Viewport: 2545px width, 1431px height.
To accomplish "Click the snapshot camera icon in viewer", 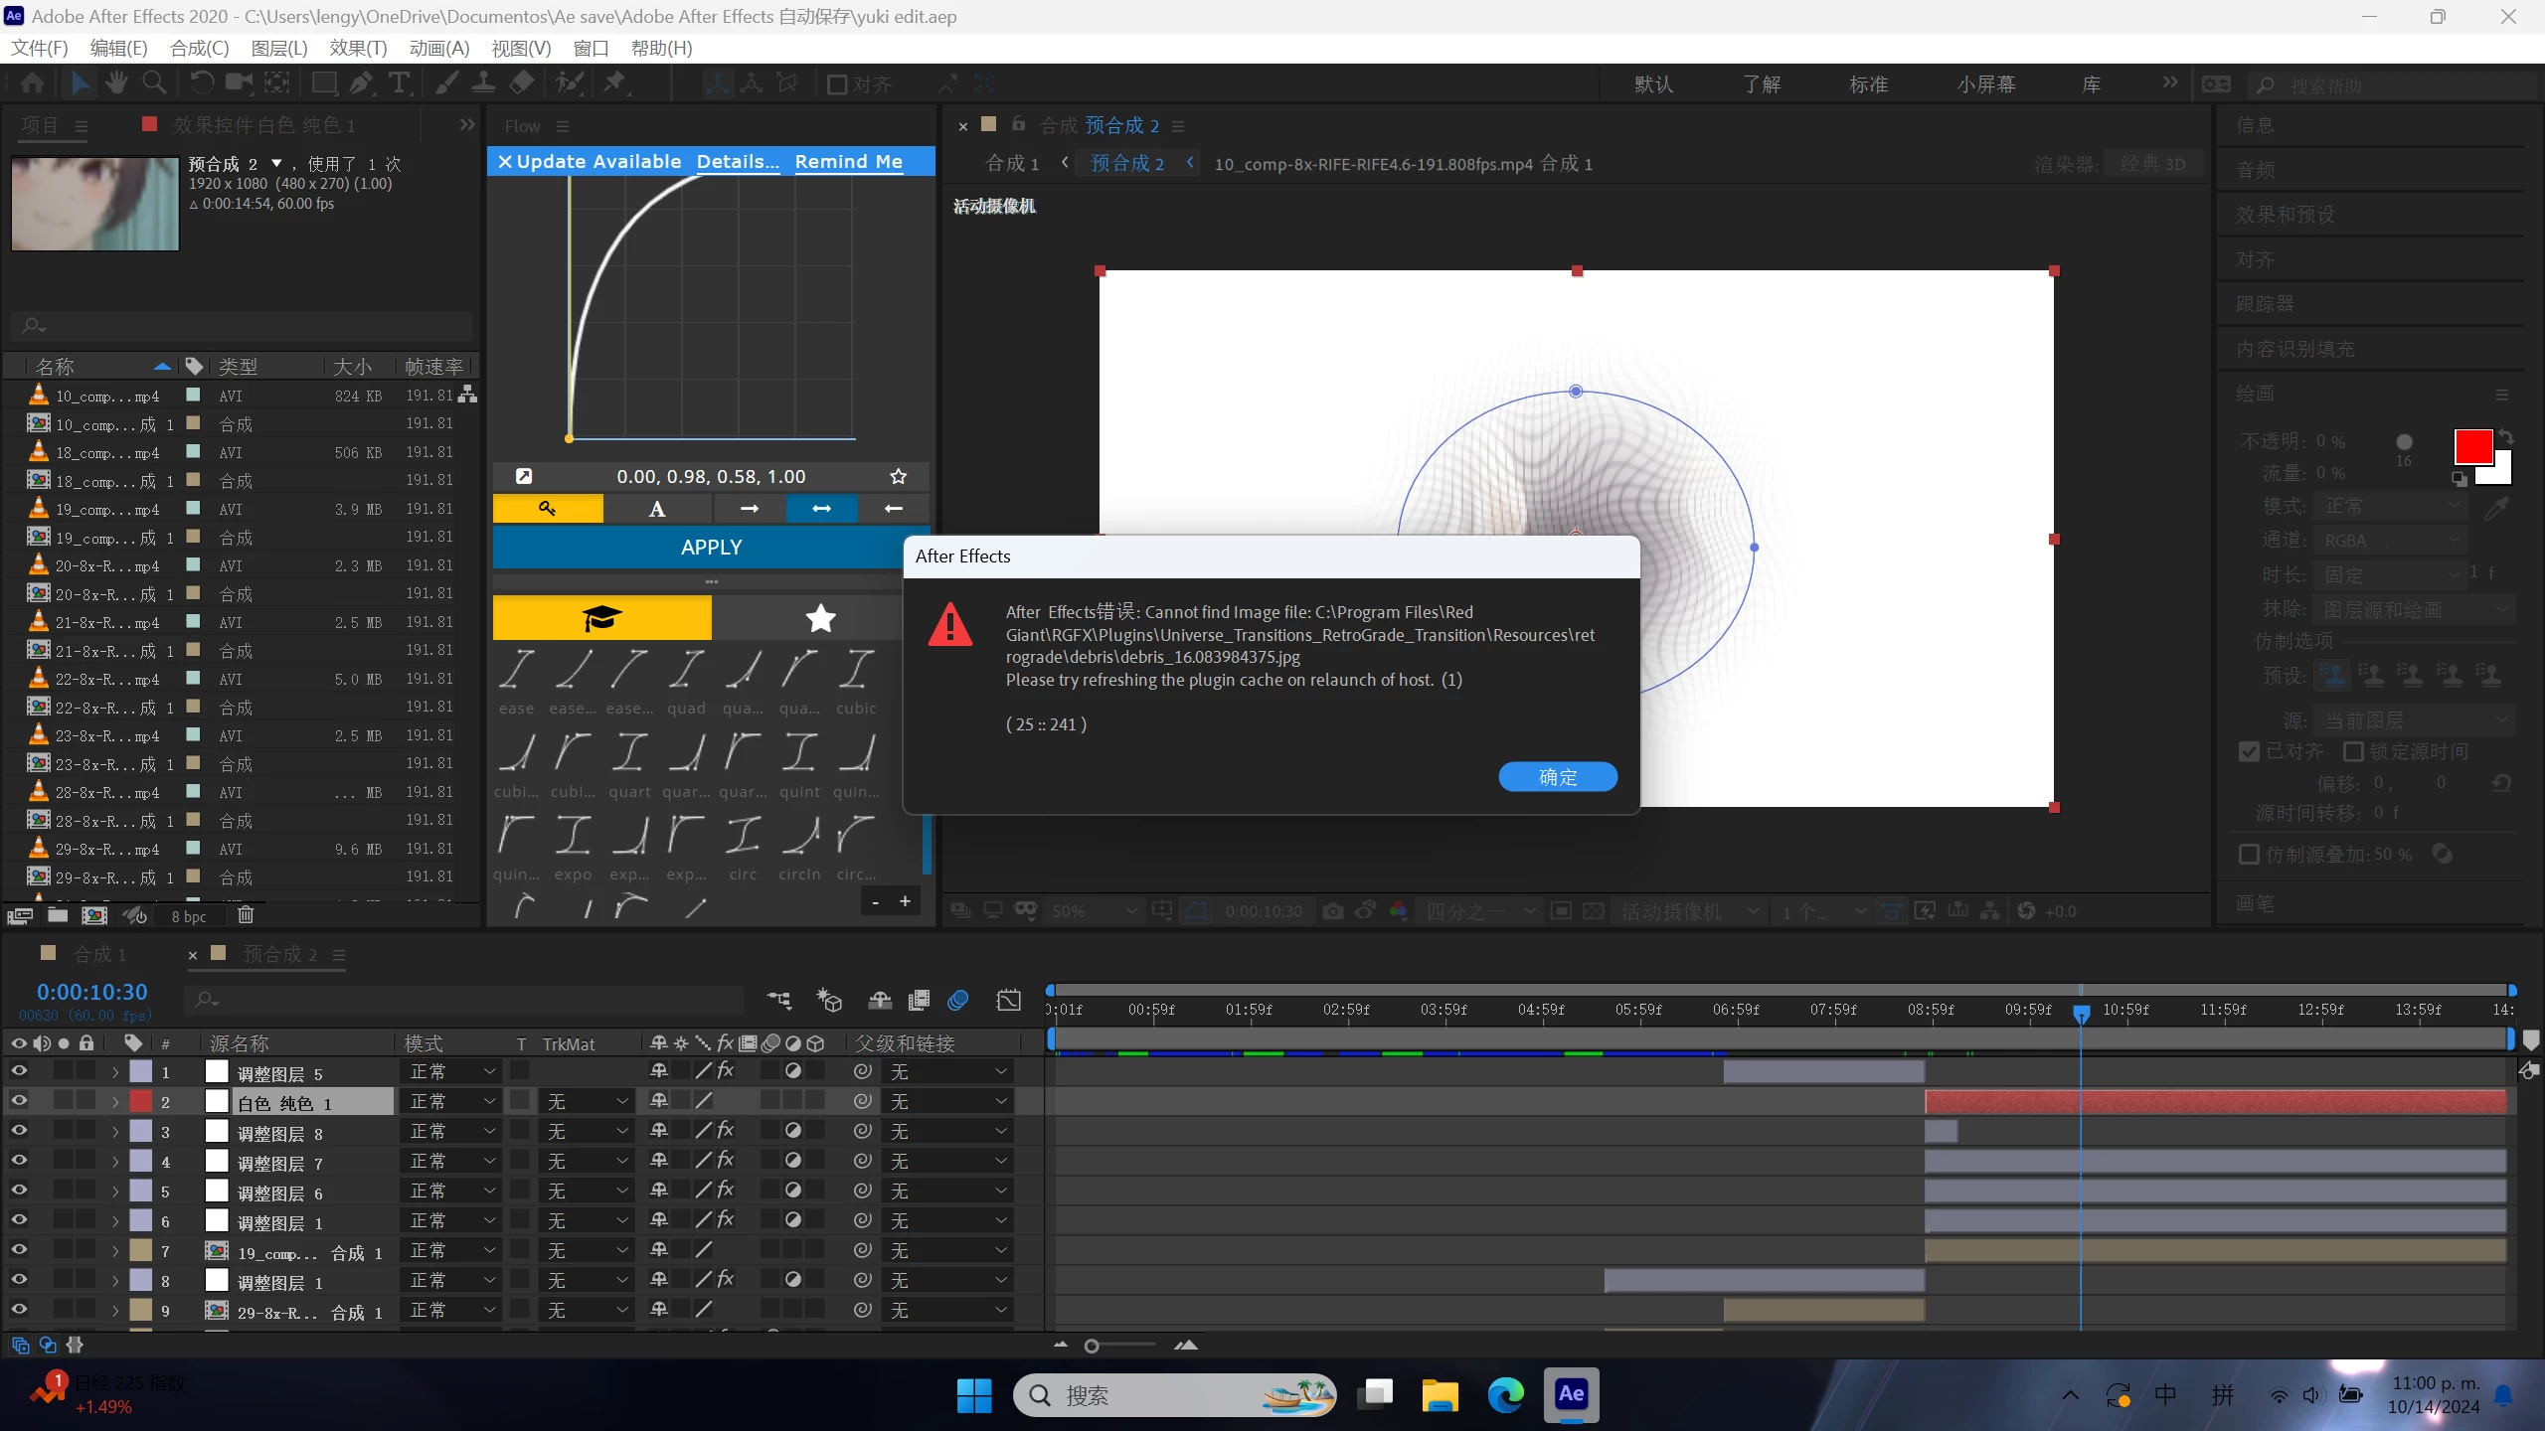I will pyautogui.click(x=1333, y=911).
